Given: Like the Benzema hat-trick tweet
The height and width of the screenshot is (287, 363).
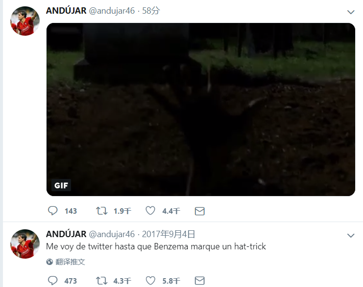Looking at the screenshot, I should click(x=150, y=281).
